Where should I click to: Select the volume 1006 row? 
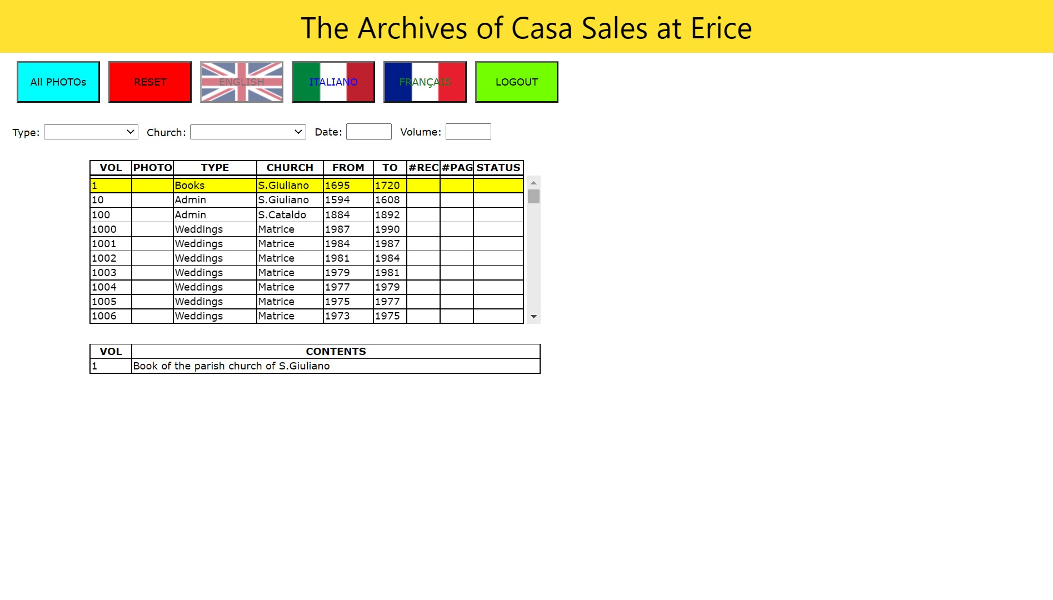(x=306, y=316)
